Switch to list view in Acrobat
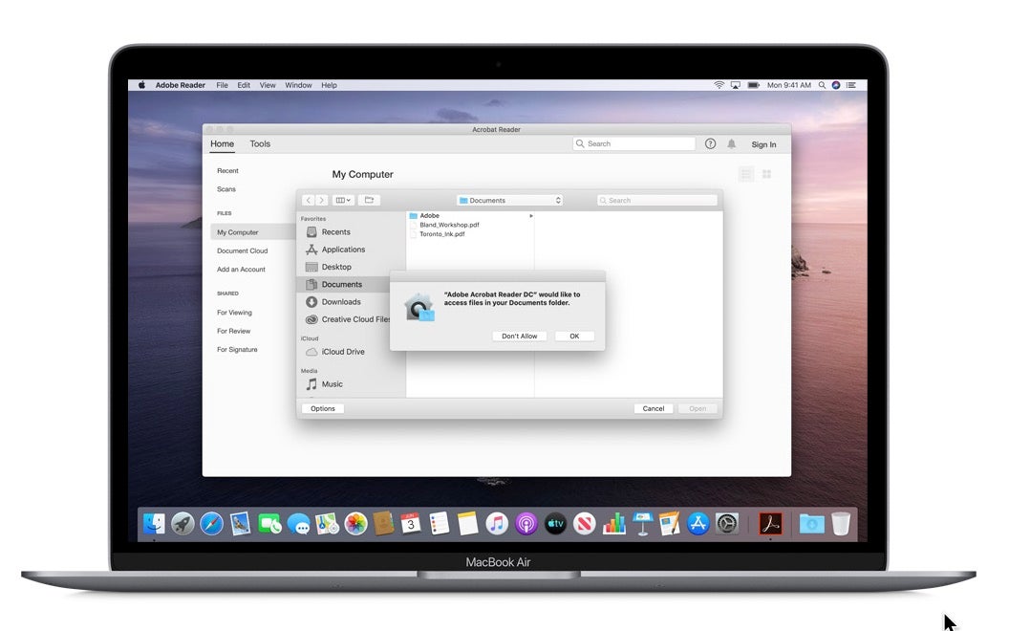This screenshot has height=631, width=1009. tap(746, 174)
